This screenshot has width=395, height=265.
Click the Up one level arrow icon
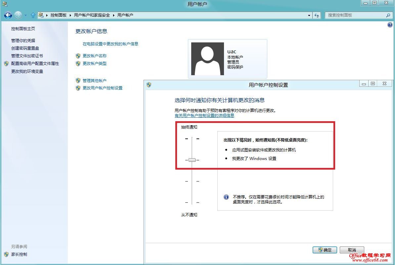32,15
